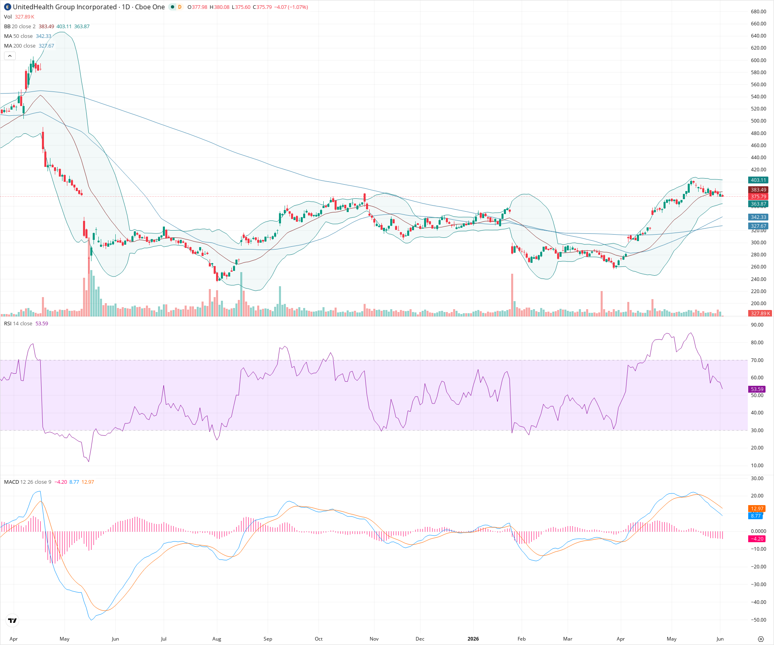Click the pink −4.20 histogram axis label
Viewport: 774px width, 645px height.
point(757,539)
